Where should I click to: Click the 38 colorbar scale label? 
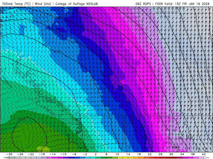(193, 154)
